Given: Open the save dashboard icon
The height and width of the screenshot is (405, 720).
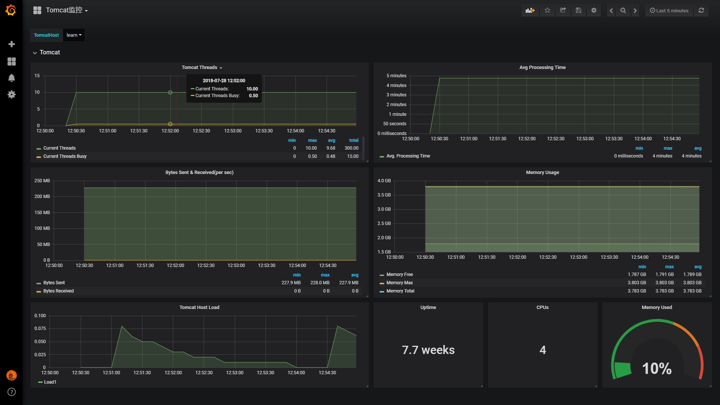Looking at the screenshot, I should pos(579,10).
